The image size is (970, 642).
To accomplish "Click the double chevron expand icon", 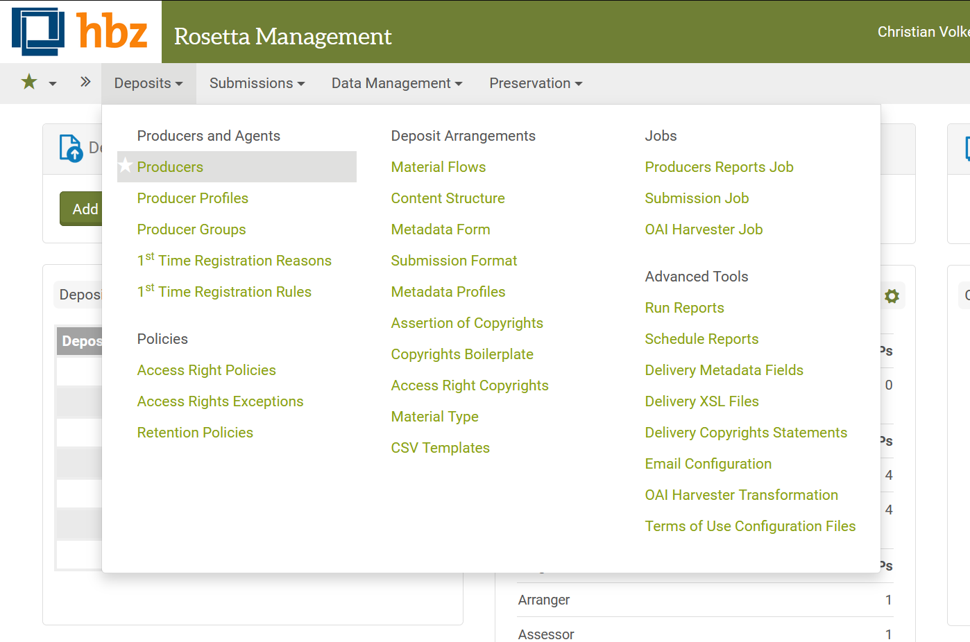I will pyautogui.click(x=85, y=83).
